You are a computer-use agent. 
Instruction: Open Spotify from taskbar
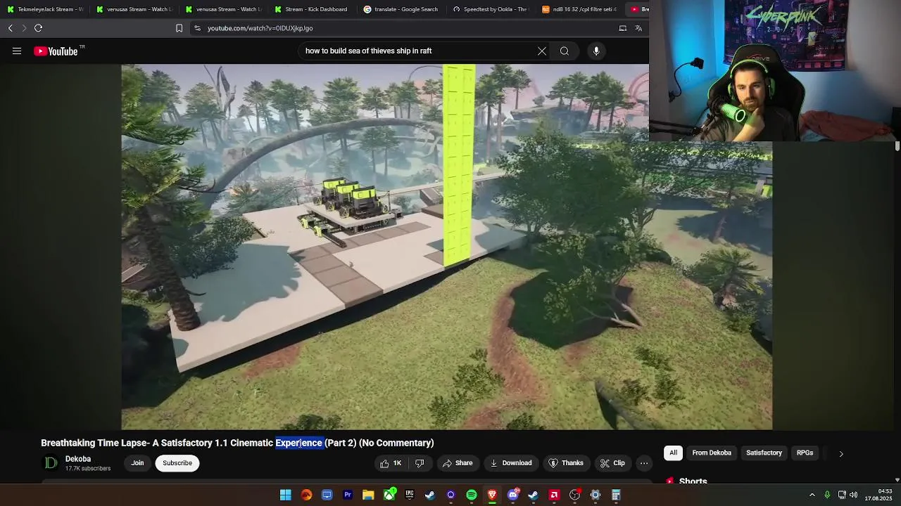tap(472, 495)
